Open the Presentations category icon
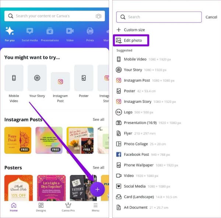 click(x=50, y=31)
